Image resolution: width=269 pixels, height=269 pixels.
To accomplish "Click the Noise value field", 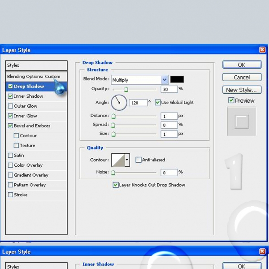I will 169,173.
